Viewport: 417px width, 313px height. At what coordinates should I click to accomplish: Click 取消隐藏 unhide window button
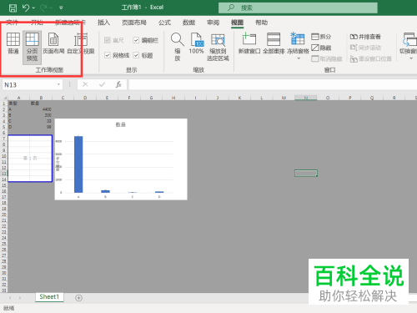tap(327, 59)
